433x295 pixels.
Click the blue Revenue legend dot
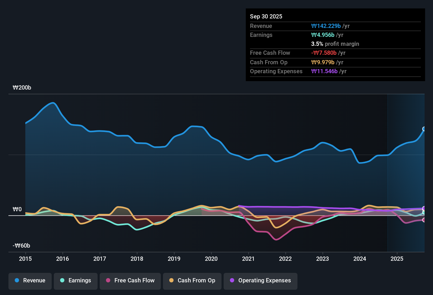17,281
